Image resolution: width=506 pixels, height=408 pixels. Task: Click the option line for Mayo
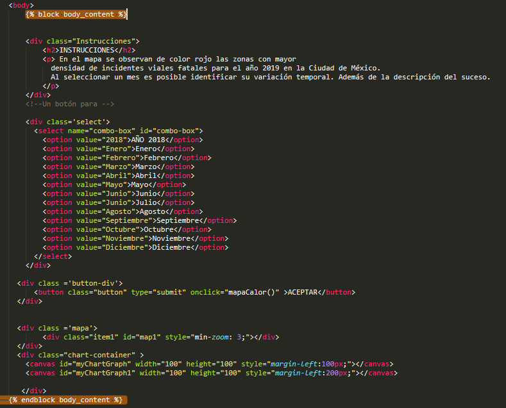pyautogui.click(x=114, y=184)
